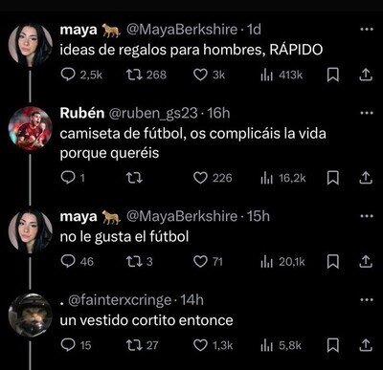Open more options on Maya's first tweet
Viewport: 383px width, 370px height.
click(x=366, y=30)
